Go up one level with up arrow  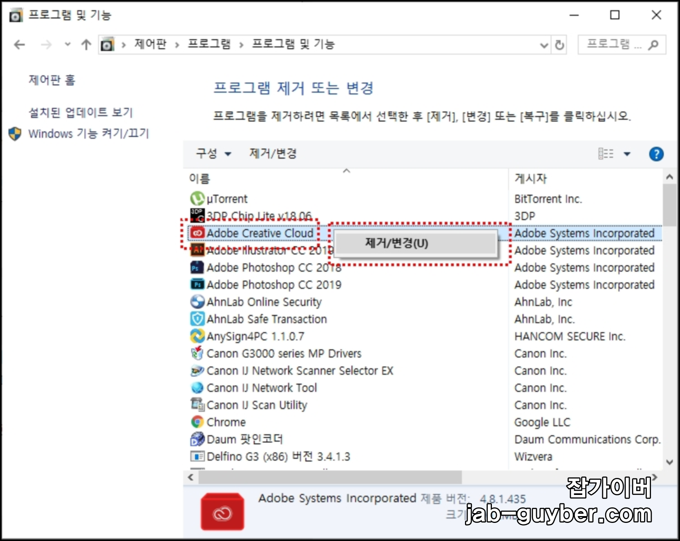click(x=86, y=45)
